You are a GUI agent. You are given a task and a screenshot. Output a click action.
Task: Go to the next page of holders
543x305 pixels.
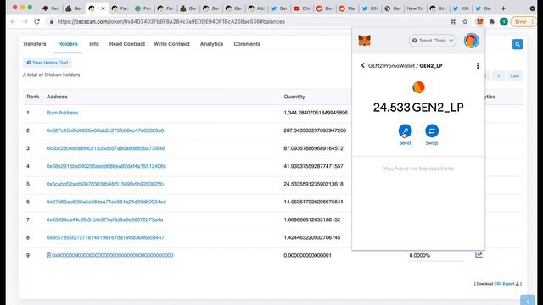[498, 75]
